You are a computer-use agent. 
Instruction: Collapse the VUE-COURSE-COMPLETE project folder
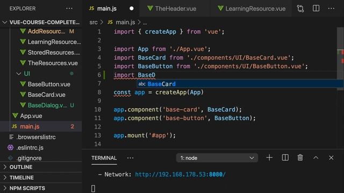(41, 23)
